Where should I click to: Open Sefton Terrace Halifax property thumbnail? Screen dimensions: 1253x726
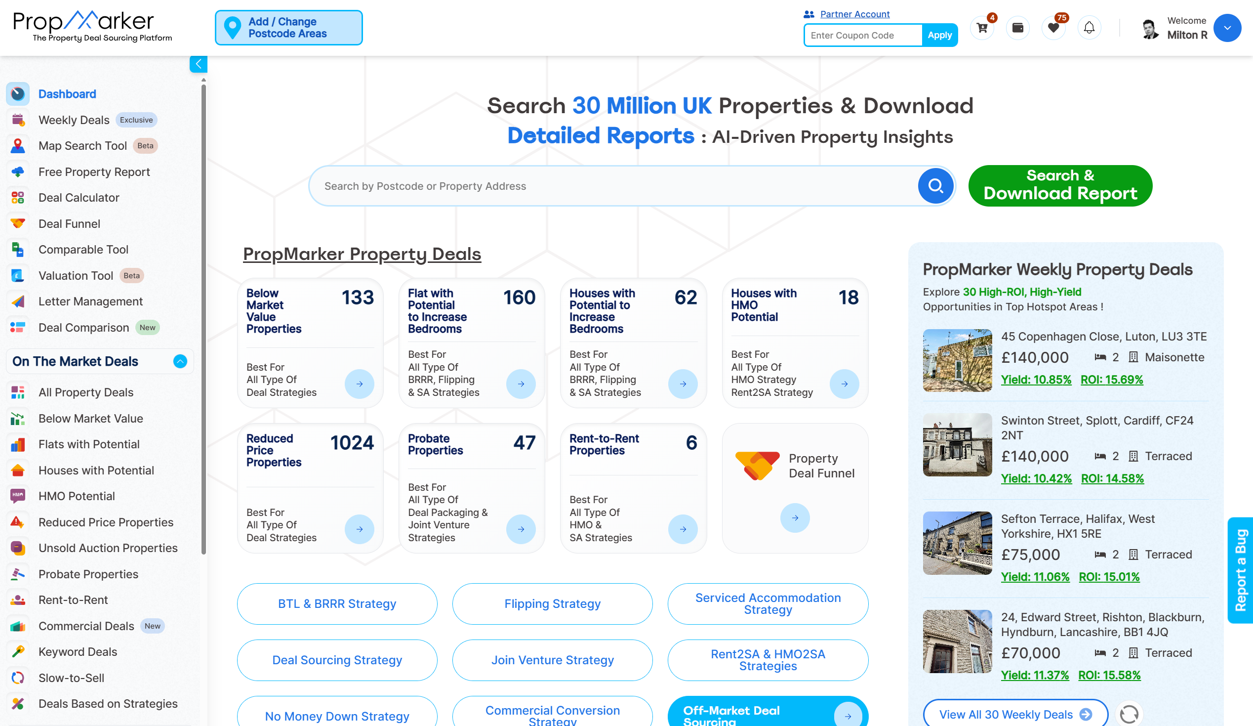957,543
